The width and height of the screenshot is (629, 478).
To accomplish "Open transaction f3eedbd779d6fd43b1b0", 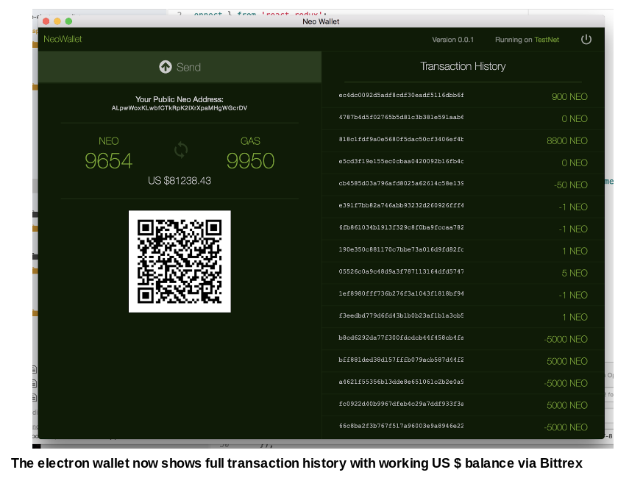I will pyautogui.click(x=401, y=315).
